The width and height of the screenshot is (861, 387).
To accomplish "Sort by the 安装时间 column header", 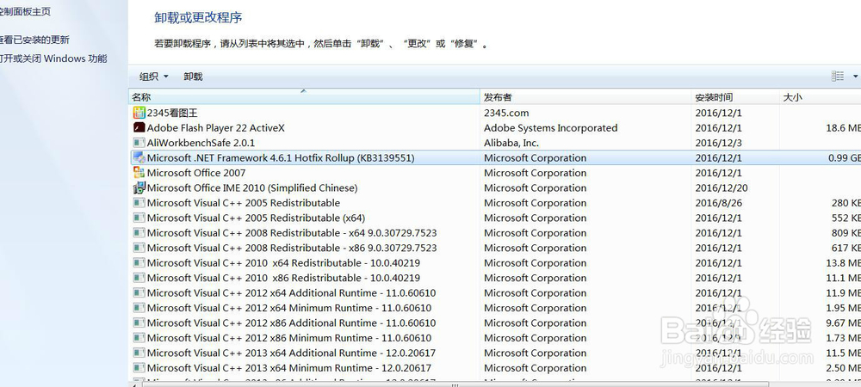I will point(735,97).
